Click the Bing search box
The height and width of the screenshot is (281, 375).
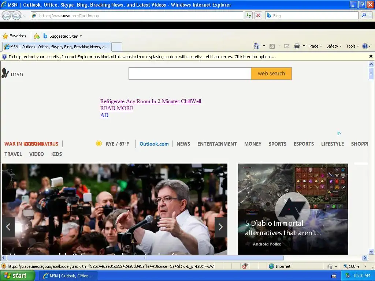click(x=312, y=15)
